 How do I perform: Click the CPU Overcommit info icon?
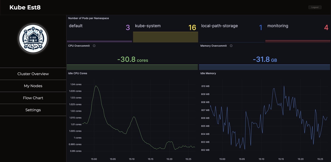coord(94,46)
